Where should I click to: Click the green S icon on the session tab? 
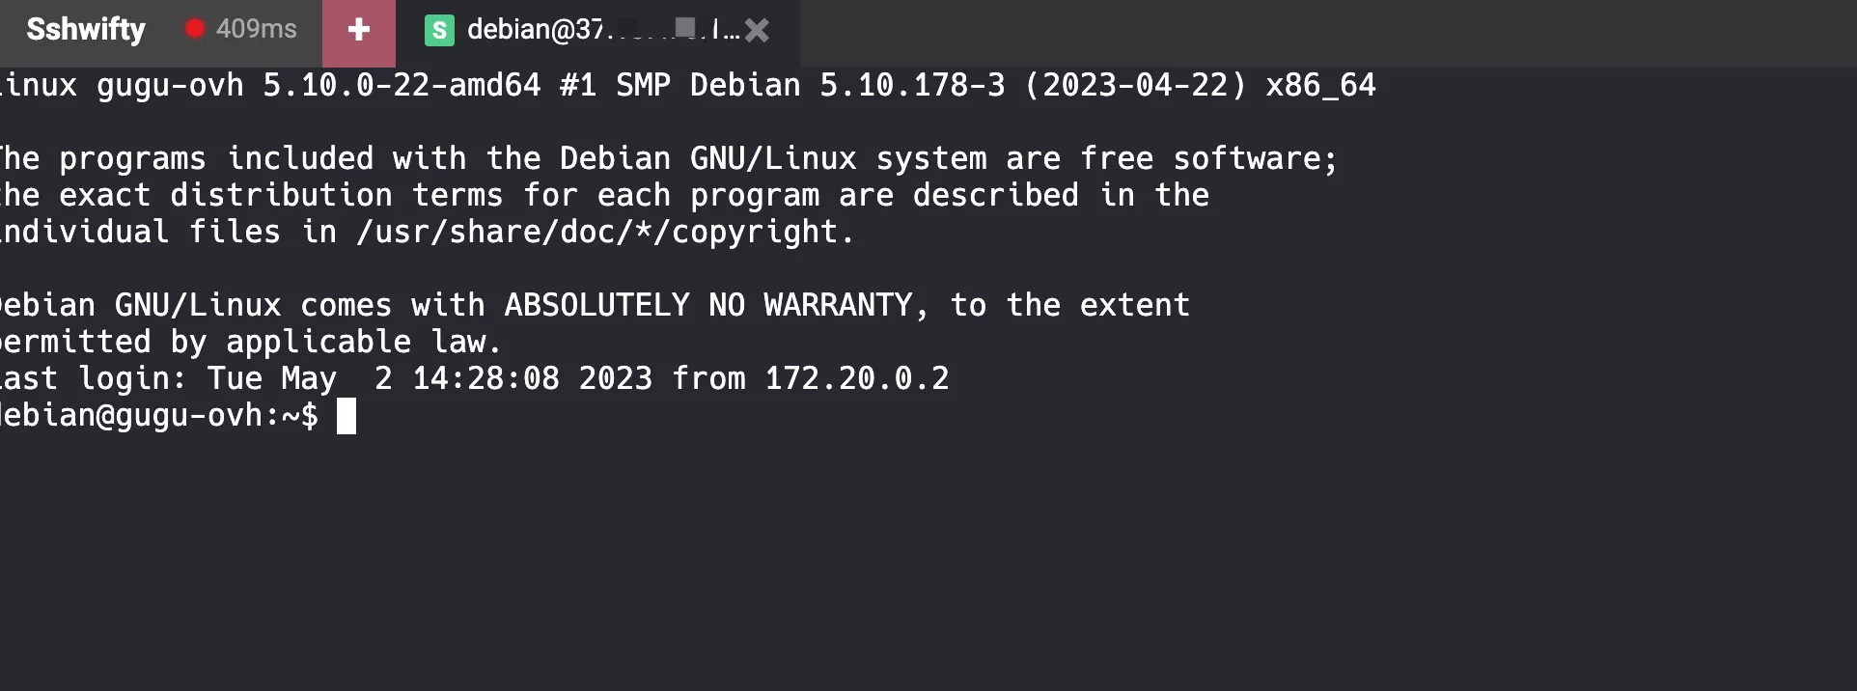(x=439, y=31)
